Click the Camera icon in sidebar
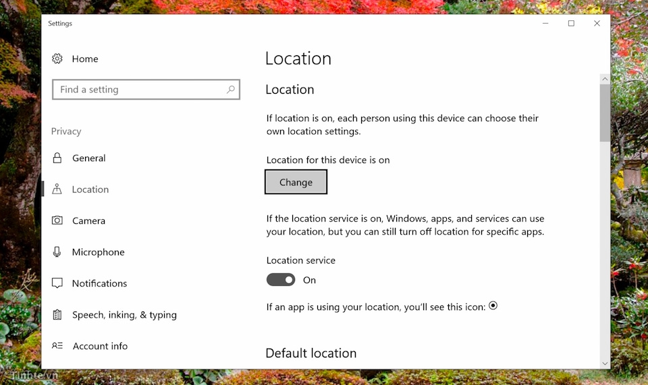This screenshot has width=648, height=385. click(57, 220)
